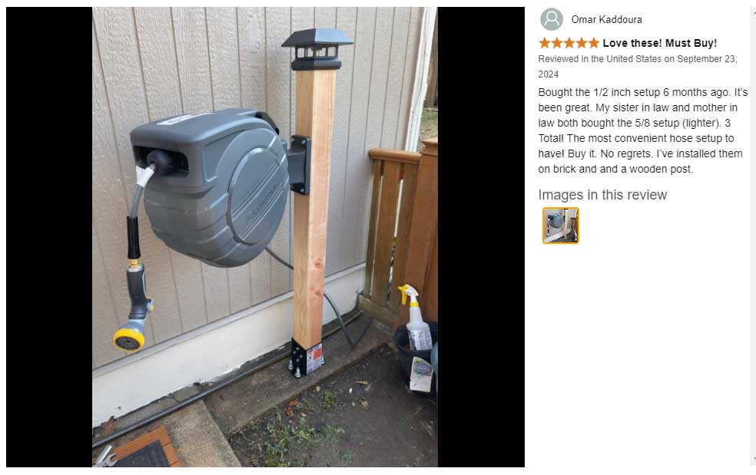
Task: Click the right panel vertical scrollbar track
Action: [753, 235]
